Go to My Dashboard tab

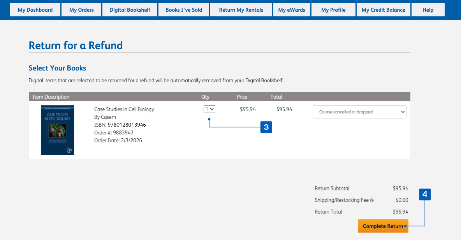click(x=35, y=10)
